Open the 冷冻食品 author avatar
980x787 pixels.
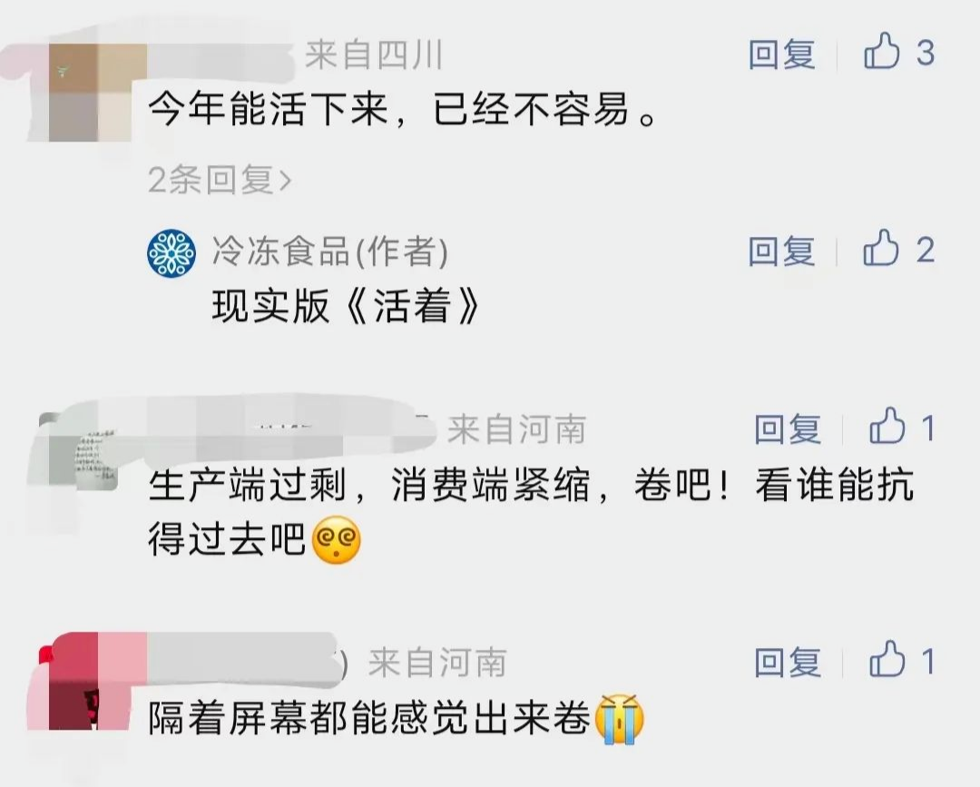(x=171, y=253)
